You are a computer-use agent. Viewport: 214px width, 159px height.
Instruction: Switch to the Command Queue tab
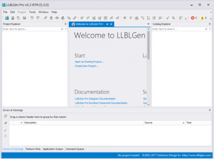(75, 149)
